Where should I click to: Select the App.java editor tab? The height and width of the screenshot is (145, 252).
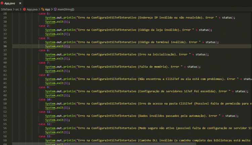[11, 3]
